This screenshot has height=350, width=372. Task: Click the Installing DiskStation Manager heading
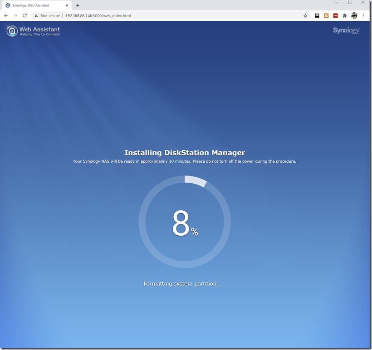(x=185, y=153)
